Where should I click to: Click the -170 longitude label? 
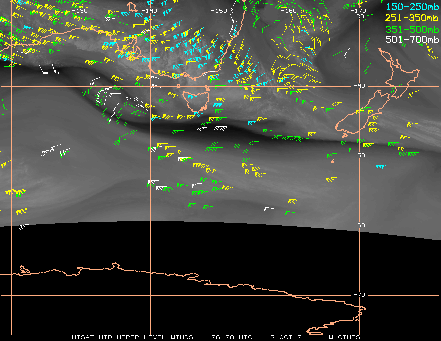[358, 11]
